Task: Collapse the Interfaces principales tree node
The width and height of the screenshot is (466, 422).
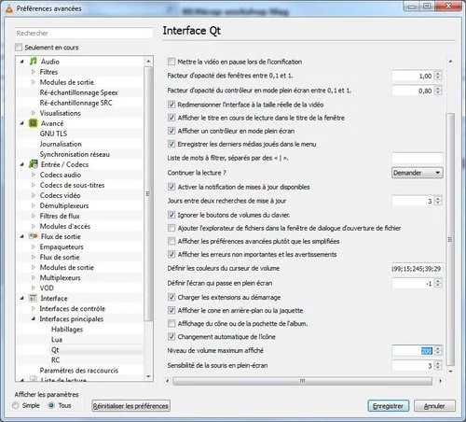Action: (34, 318)
